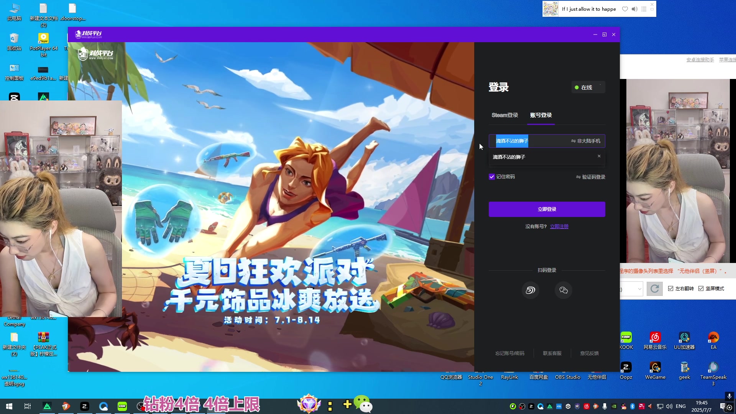Click the refresh button in camera window
Viewport: 736px width, 414px height.
tap(655, 289)
